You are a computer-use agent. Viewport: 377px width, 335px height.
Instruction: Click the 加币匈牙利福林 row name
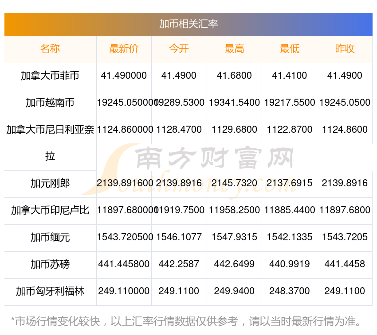50,291
